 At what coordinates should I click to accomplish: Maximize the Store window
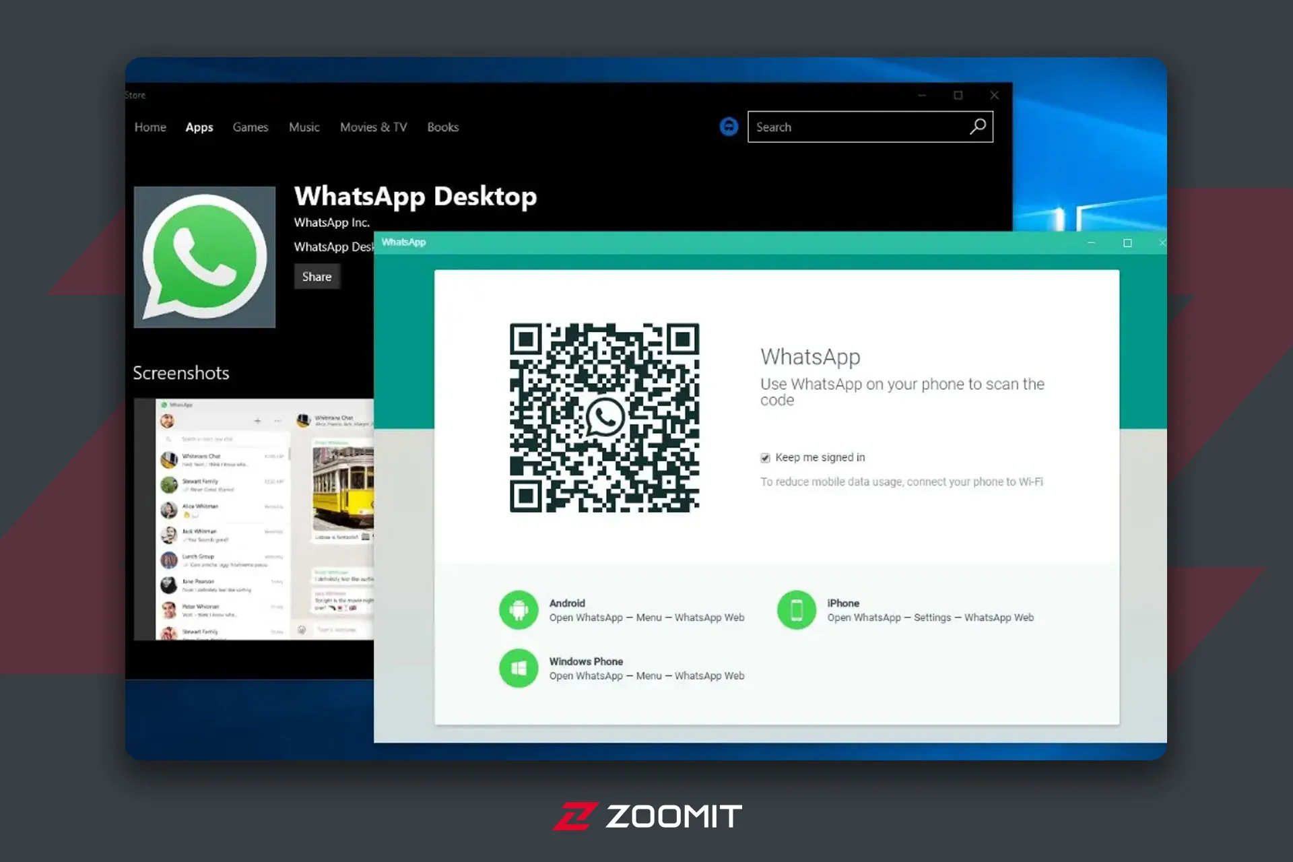pos(958,95)
